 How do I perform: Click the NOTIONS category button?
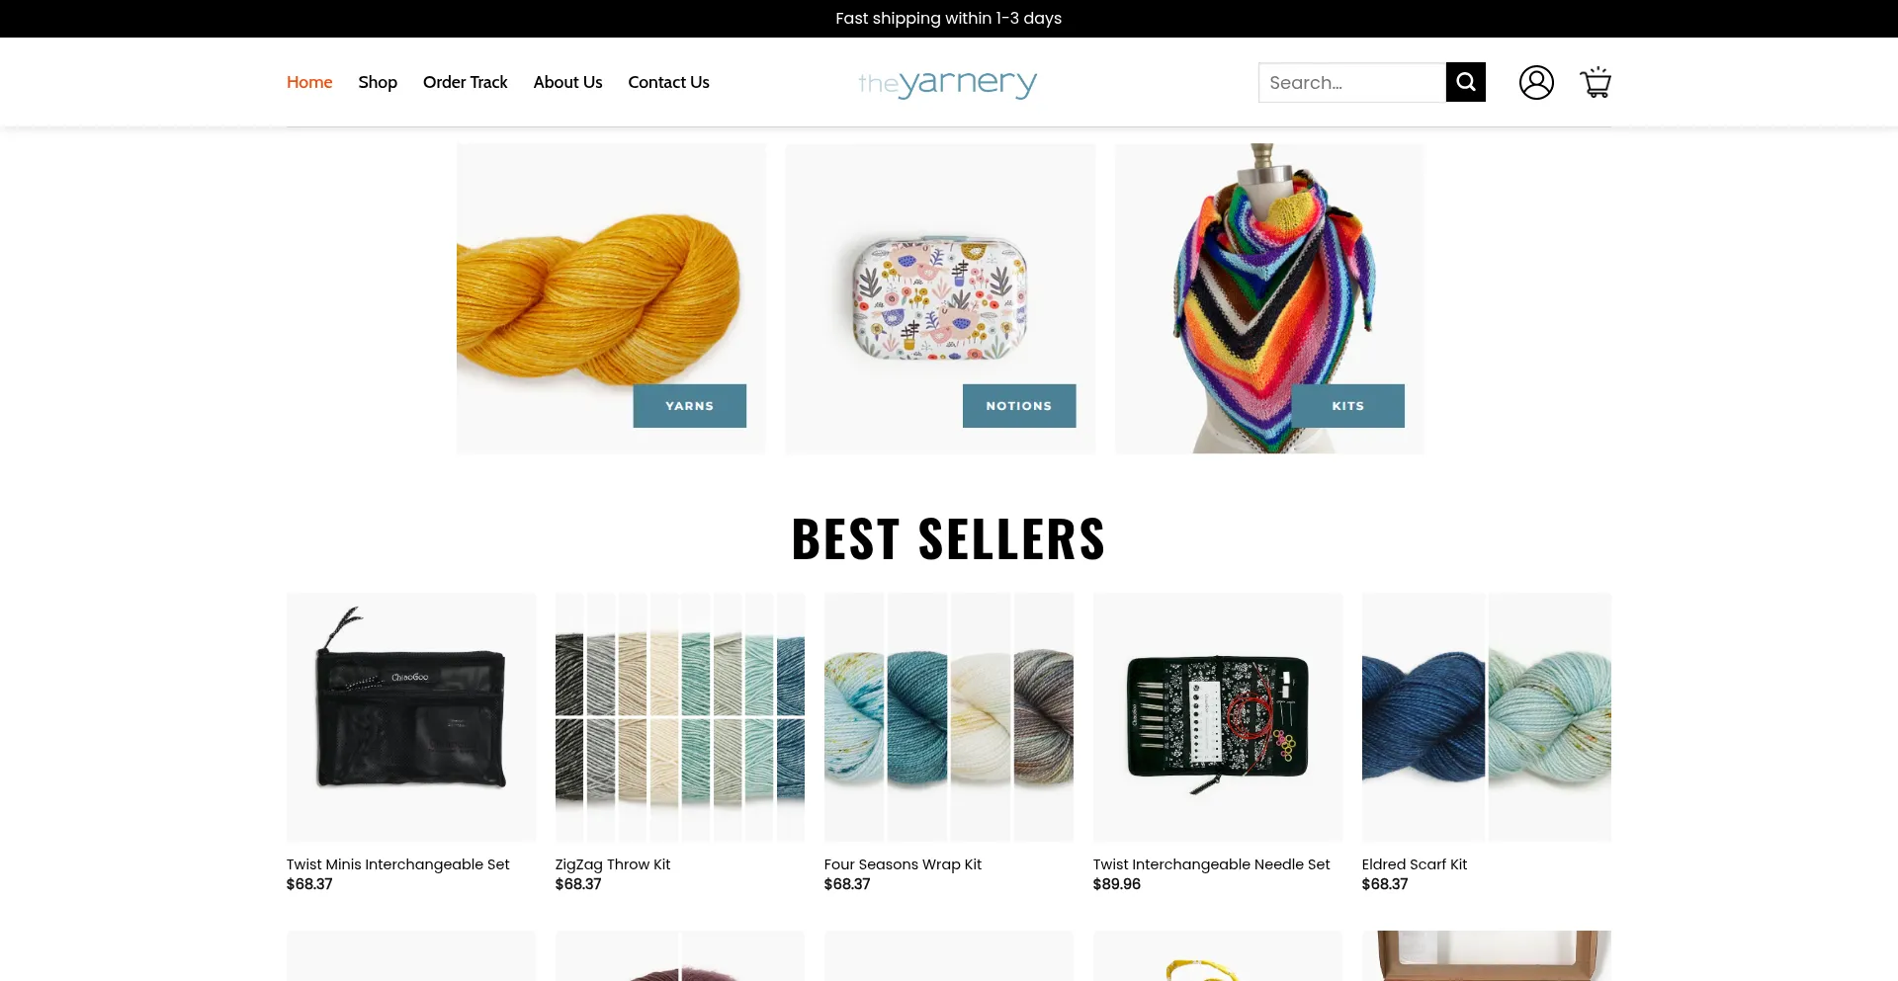click(1019, 406)
